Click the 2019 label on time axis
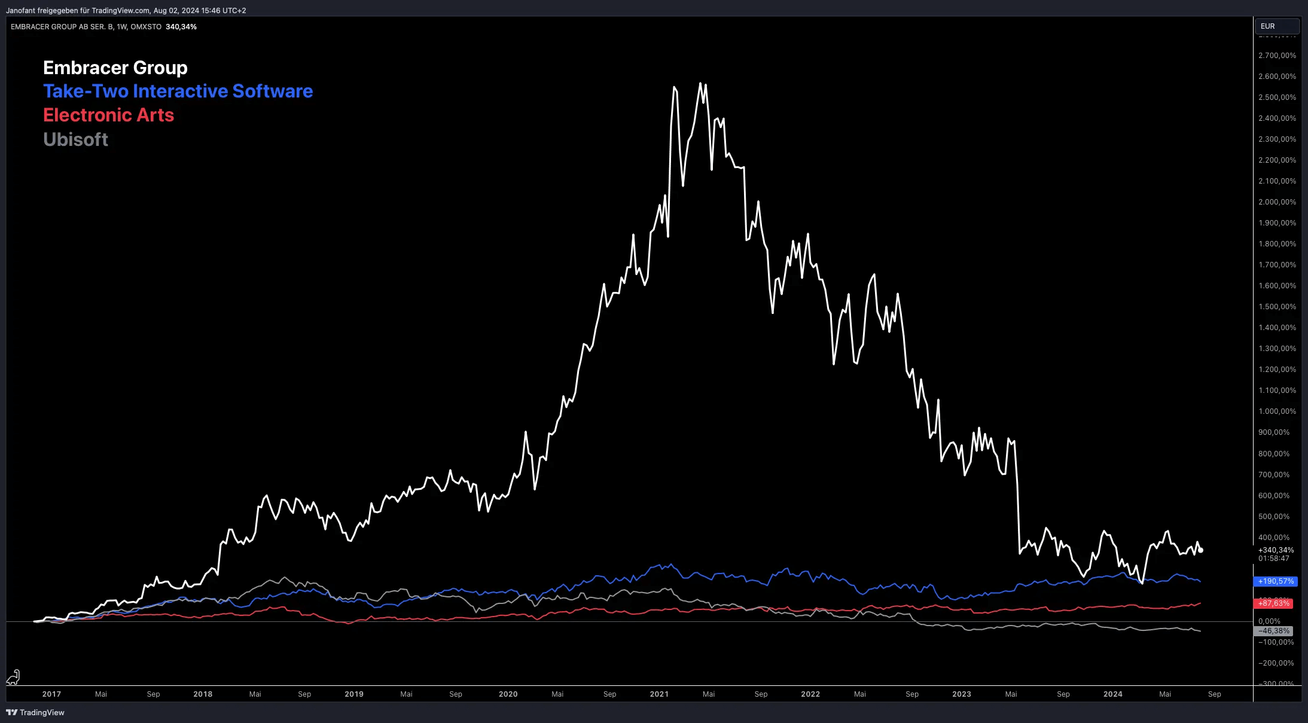The width and height of the screenshot is (1308, 723). click(x=354, y=694)
